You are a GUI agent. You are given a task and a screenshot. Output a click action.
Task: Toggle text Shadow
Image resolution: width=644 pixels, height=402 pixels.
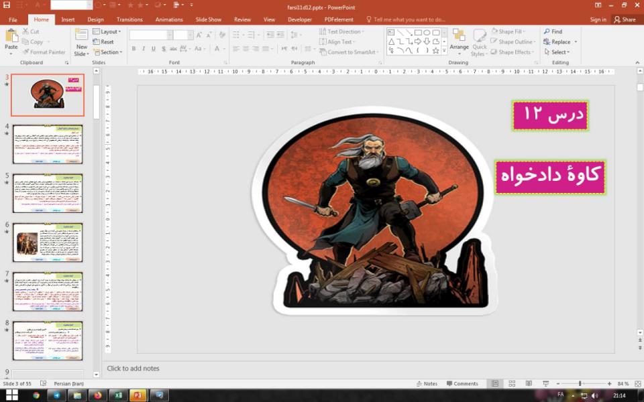(164, 49)
